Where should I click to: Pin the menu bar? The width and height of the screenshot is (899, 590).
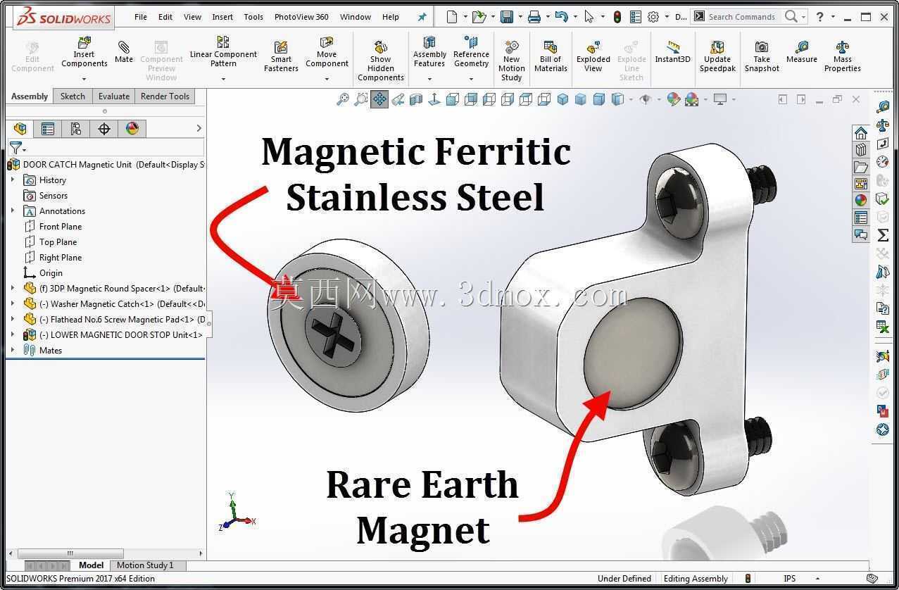point(422,17)
